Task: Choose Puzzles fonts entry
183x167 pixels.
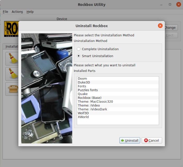Action: click(x=118, y=90)
